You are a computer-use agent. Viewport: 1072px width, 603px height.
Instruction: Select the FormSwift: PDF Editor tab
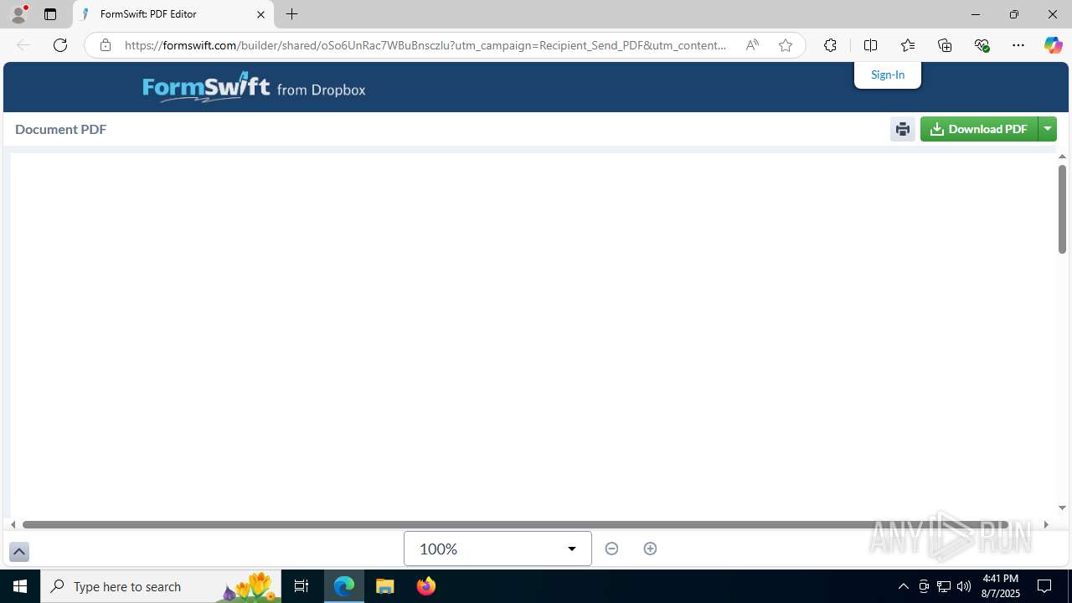coord(173,14)
